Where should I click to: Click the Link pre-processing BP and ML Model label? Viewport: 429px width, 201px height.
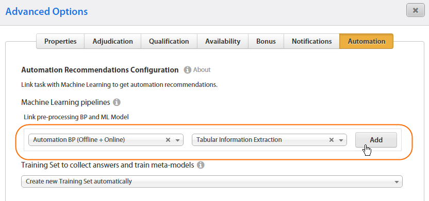coord(76,117)
